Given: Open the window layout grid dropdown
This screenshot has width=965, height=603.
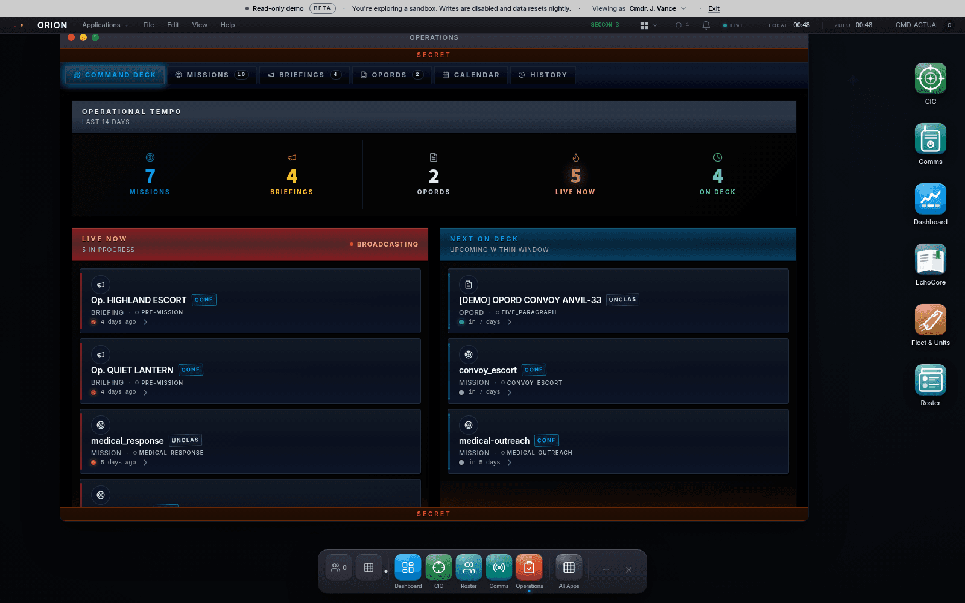Looking at the screenshot, I should [648, 25].
